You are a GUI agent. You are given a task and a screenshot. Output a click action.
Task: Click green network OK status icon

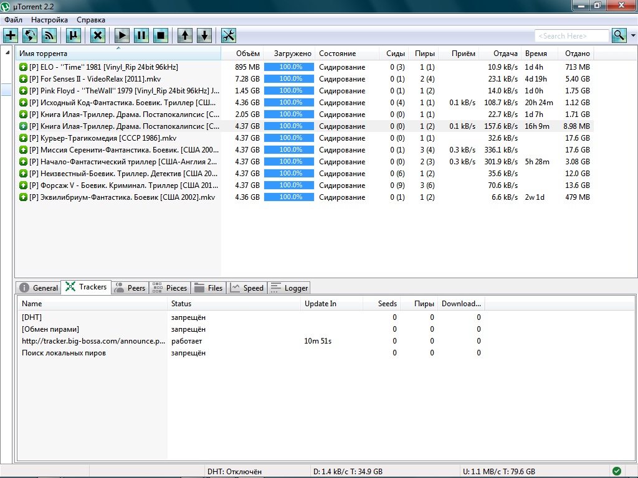pos(617,471)
